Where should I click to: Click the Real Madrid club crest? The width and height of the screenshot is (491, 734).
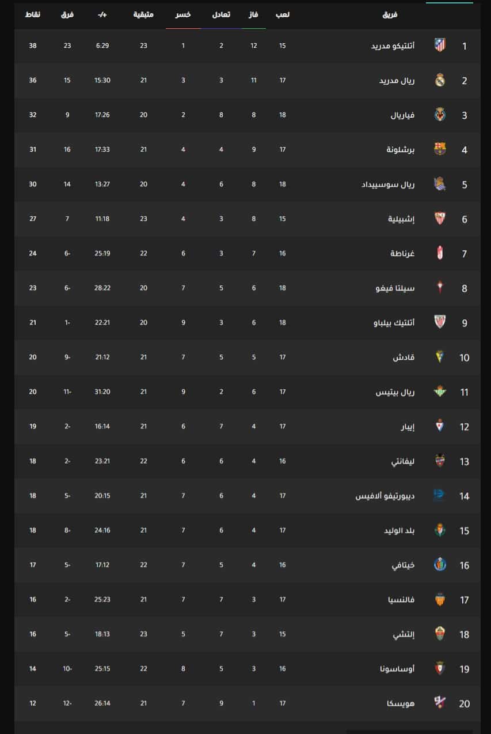440,80
